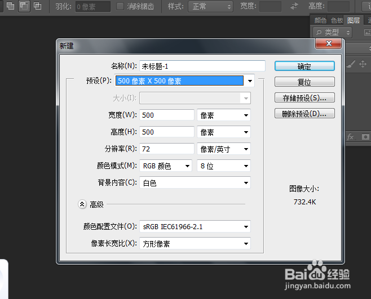This screenshot has height=299, width=371.
Task: Click the add layer mask icon
Action: 365,137
